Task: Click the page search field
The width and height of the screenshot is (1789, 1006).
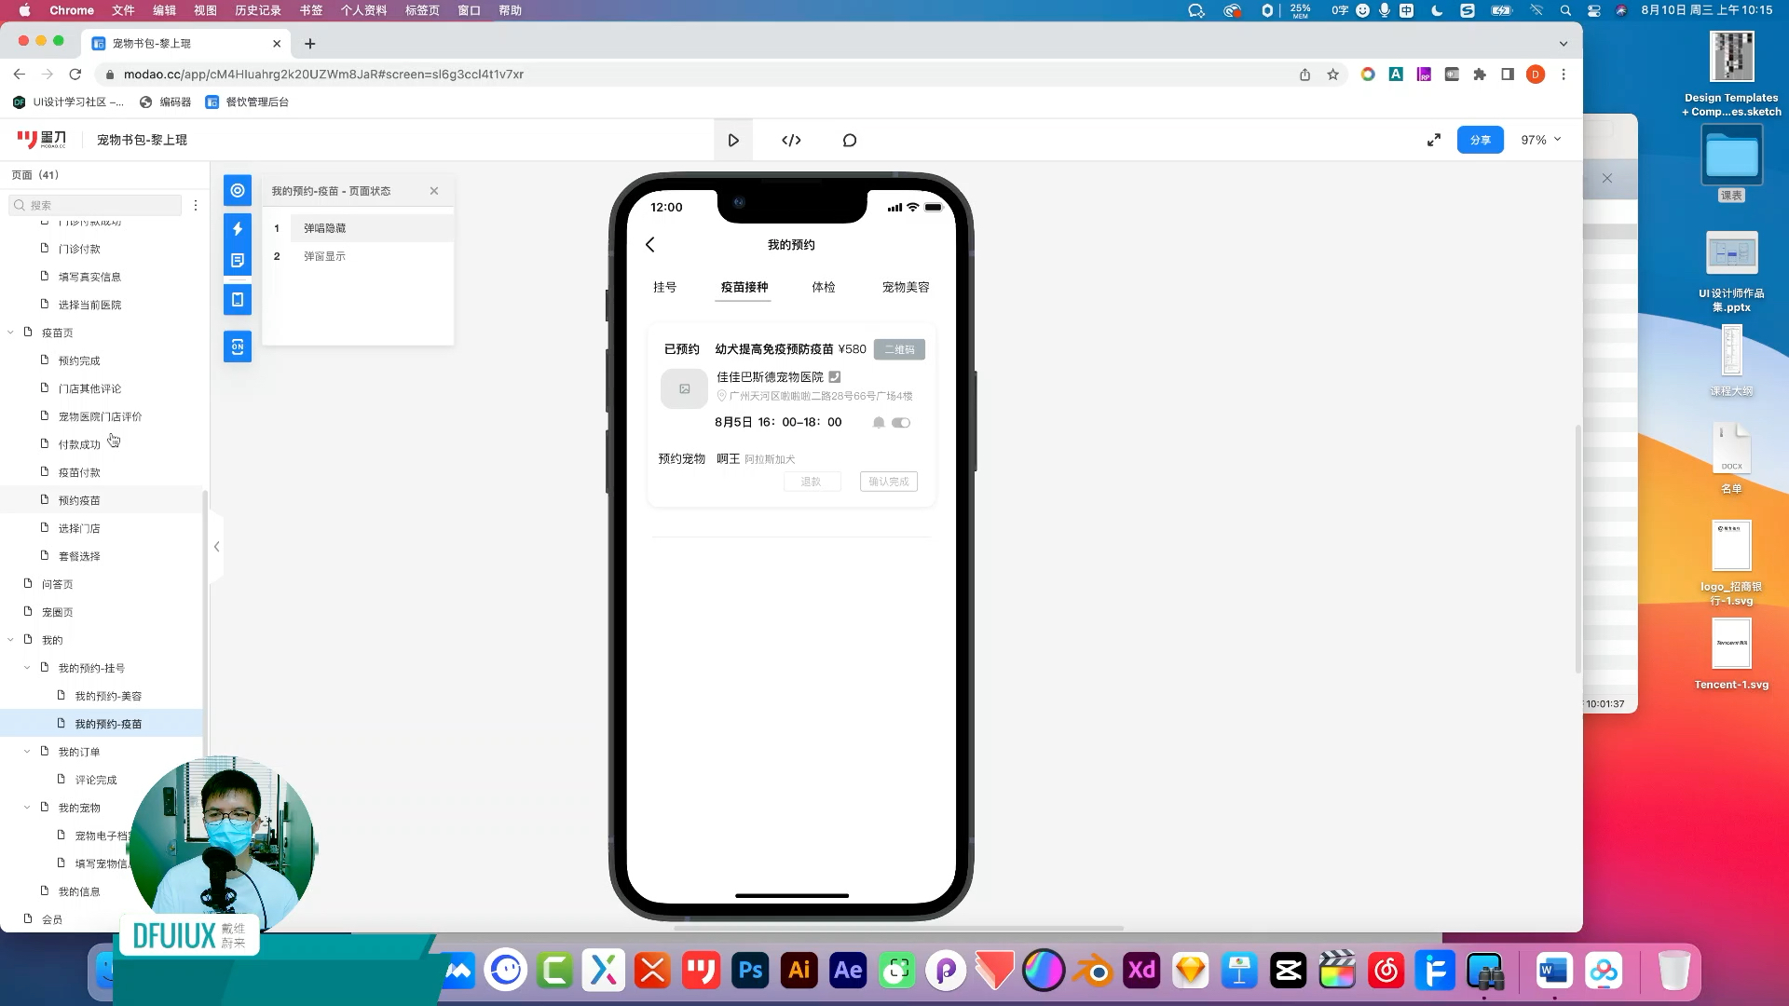Action: [x=95, y=205]
